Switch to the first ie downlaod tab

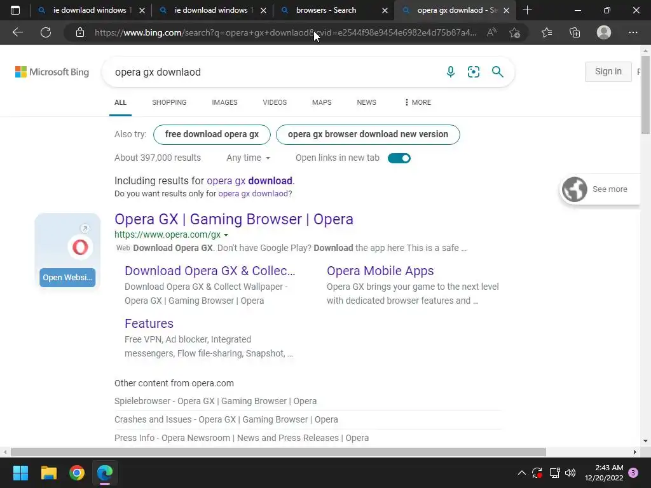click(92, 10)
